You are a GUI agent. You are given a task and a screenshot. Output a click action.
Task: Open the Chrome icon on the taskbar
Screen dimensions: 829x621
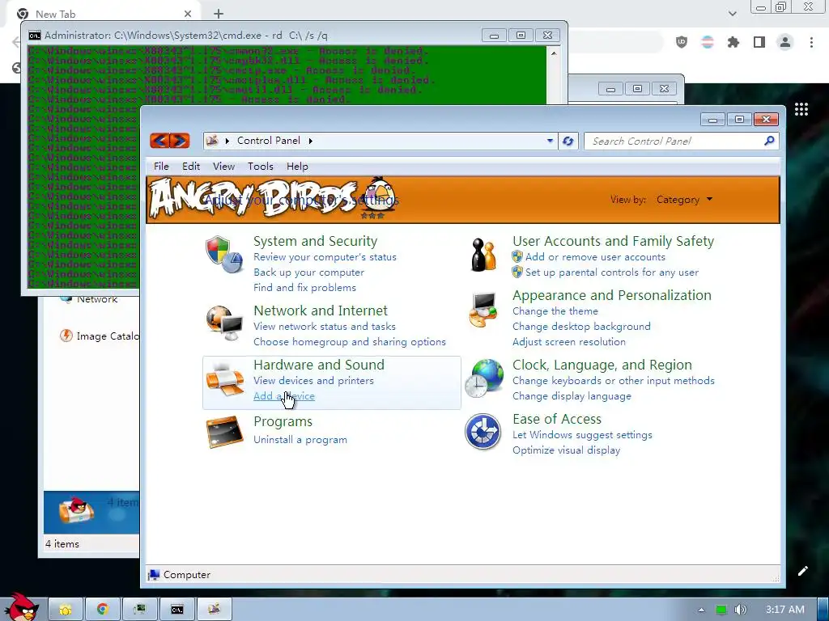[103, 610]
